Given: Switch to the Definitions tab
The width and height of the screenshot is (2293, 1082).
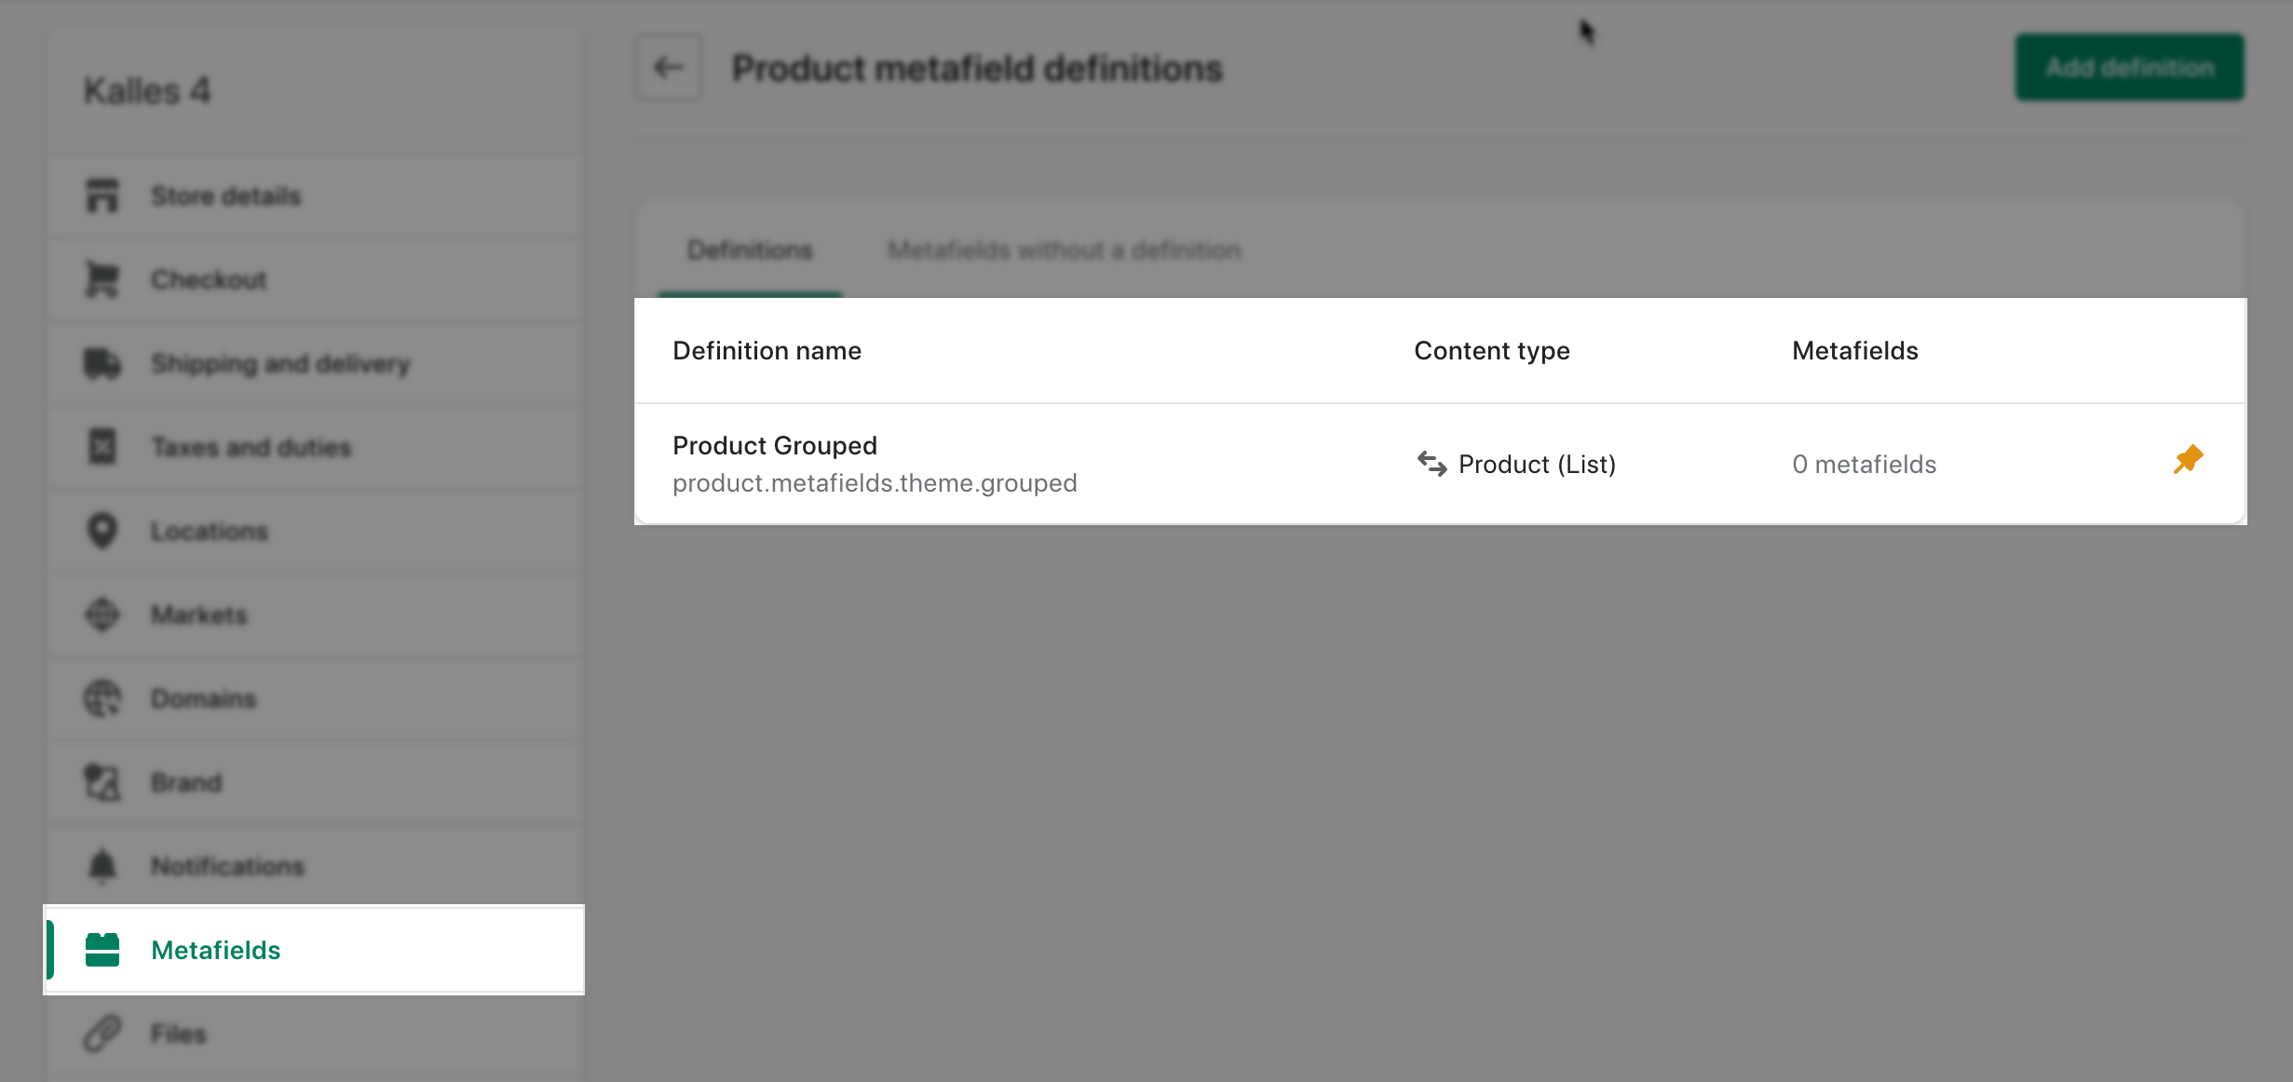Looking at the screenshot, I should (750, 250).
